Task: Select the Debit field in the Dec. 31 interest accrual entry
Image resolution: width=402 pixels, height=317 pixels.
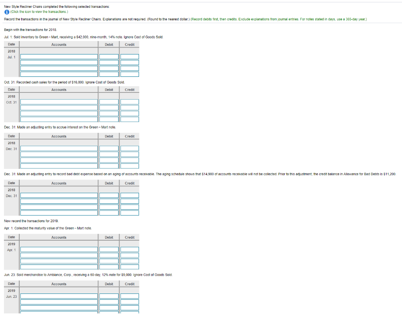Action: pyautogui.click(x=109, y=148)
